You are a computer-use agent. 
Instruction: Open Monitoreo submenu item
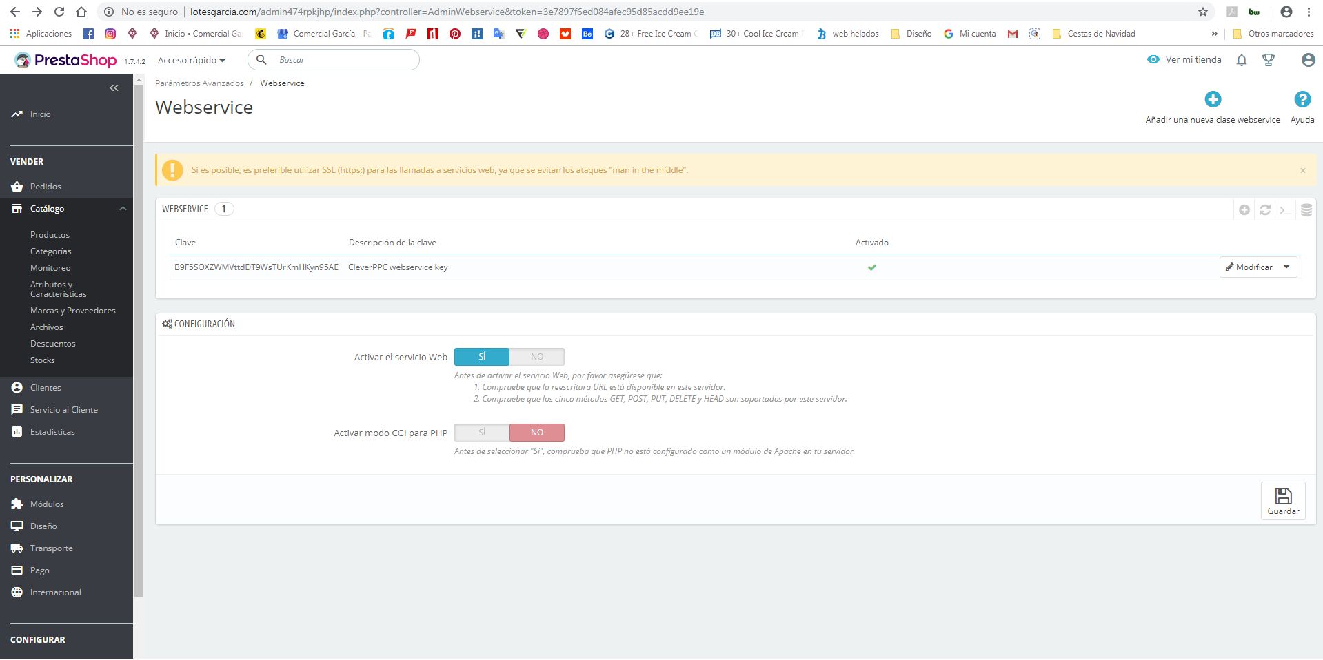50,268
